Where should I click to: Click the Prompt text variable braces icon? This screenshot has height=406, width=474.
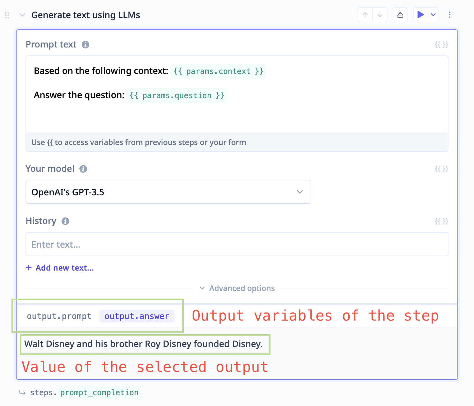point(441,45)
